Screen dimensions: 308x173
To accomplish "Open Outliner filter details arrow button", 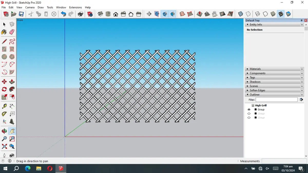I will click(x=301, y=99).
